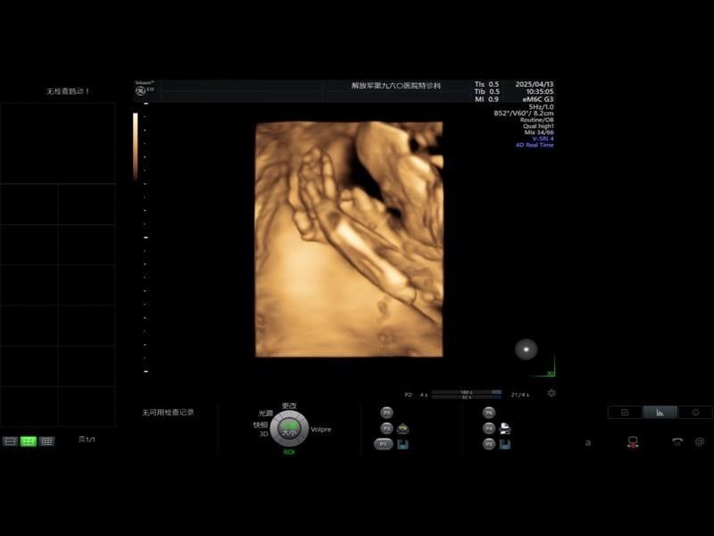This screenshot has width=714, height=536.
Task: Click the phone handset icon
Action: pos(677,441)
